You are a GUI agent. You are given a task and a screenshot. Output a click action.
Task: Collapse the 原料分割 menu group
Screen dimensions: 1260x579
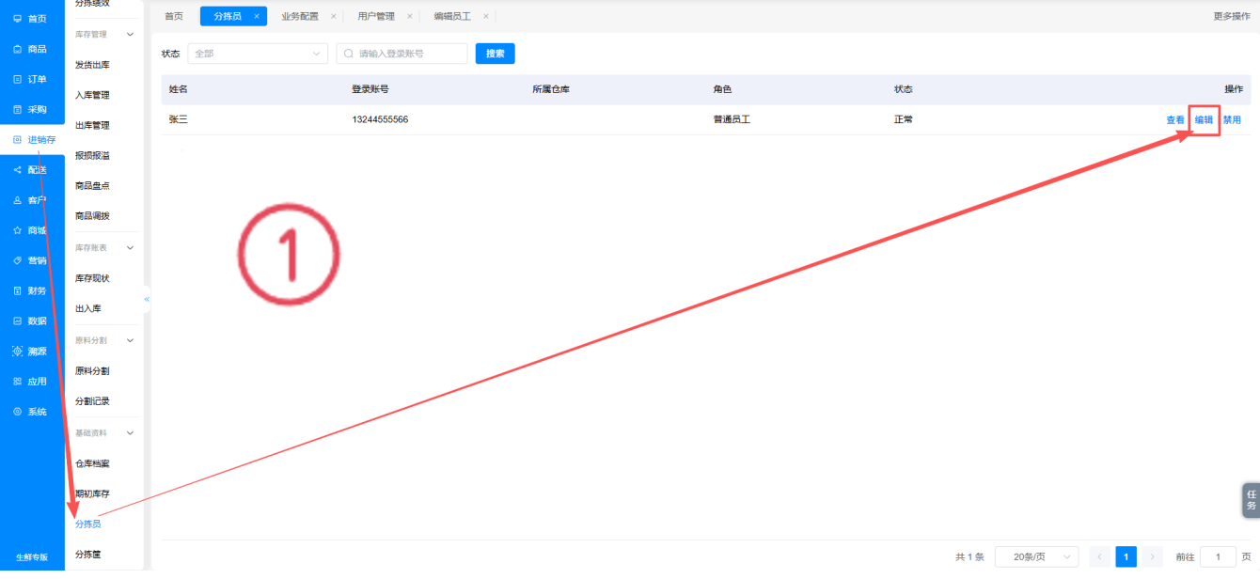130,339
